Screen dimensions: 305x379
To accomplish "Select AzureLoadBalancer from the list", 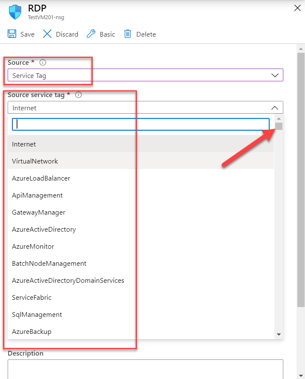I will (141, 178).
